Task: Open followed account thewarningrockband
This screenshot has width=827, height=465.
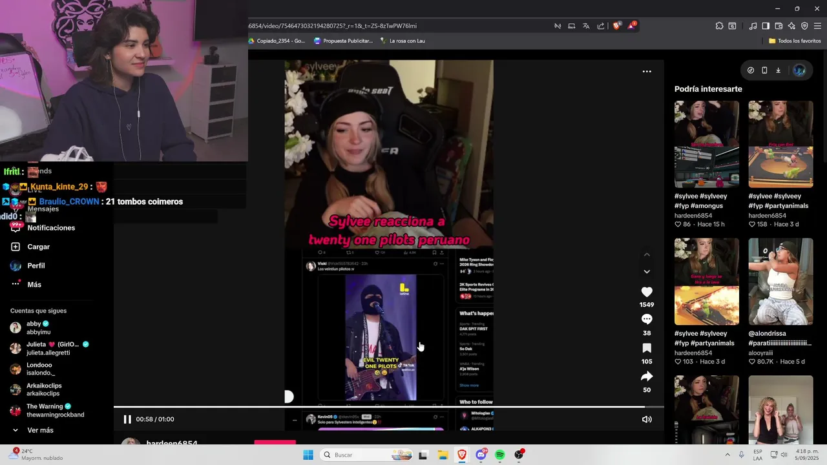Action: point(47,410)
